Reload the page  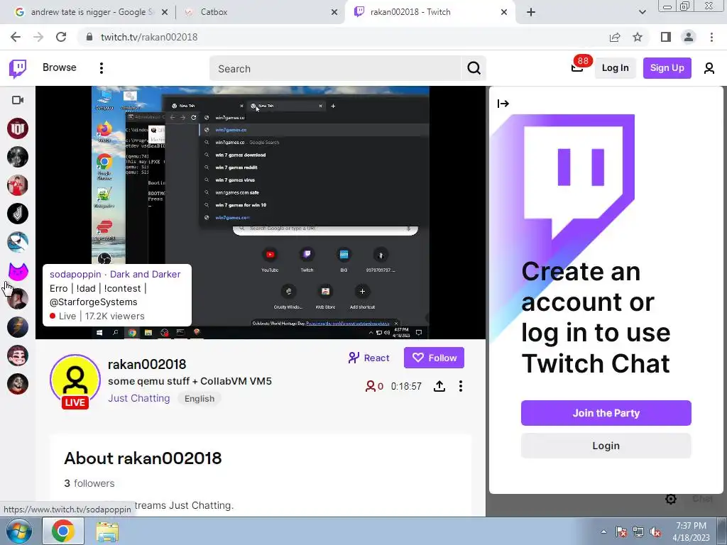(61, 37)
